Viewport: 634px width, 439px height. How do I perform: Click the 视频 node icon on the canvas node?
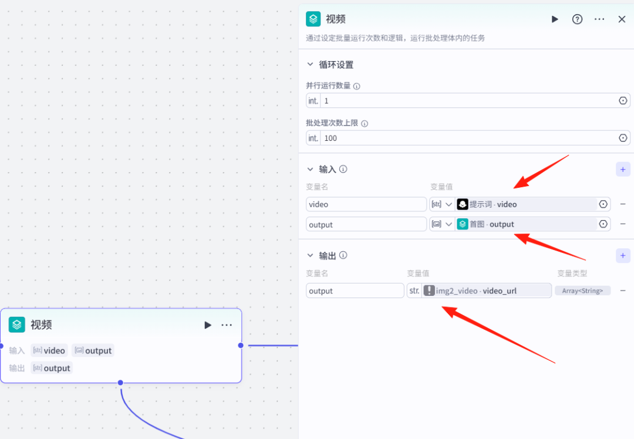click(16, 325)
